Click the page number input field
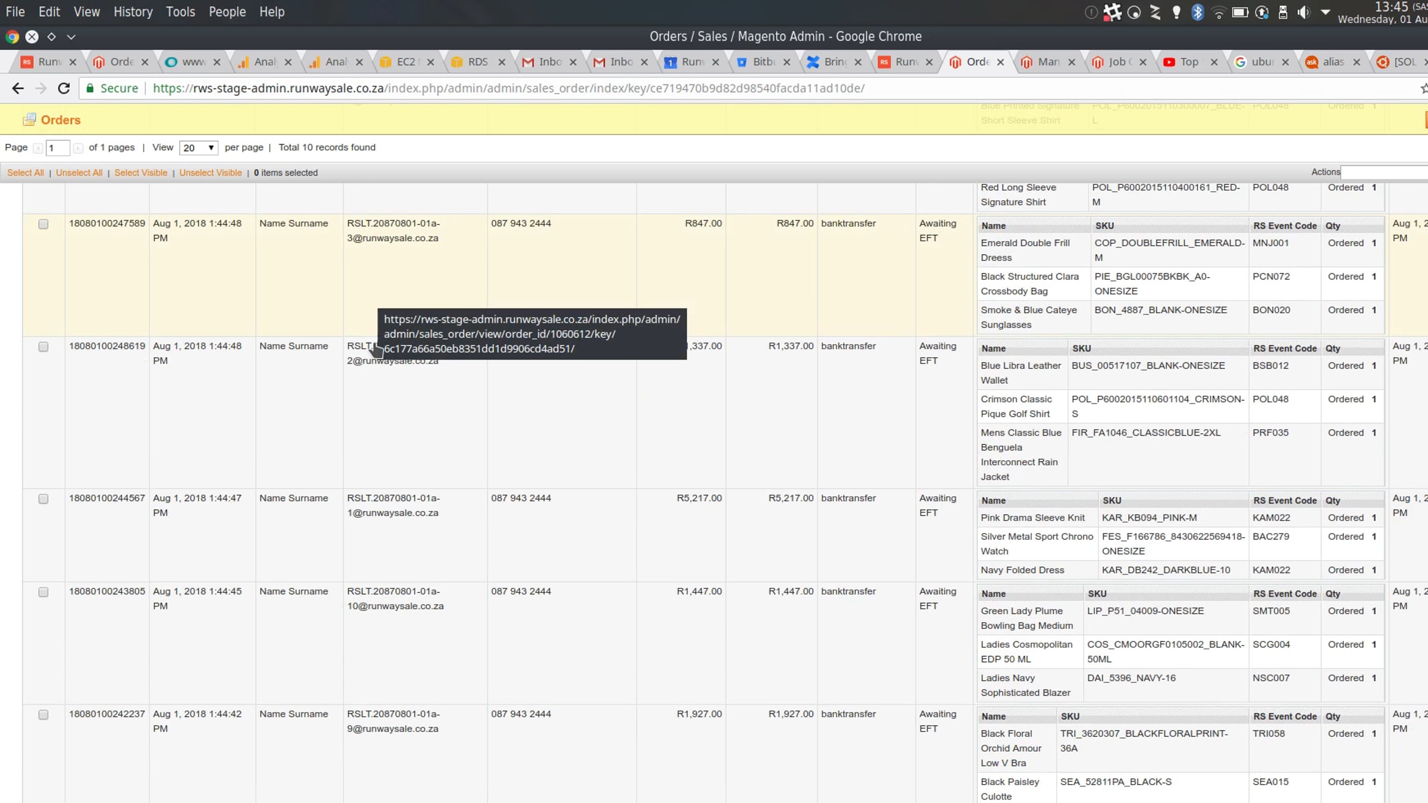The height and width of the screenshot is (803, 1428). (x=57, y=148)
